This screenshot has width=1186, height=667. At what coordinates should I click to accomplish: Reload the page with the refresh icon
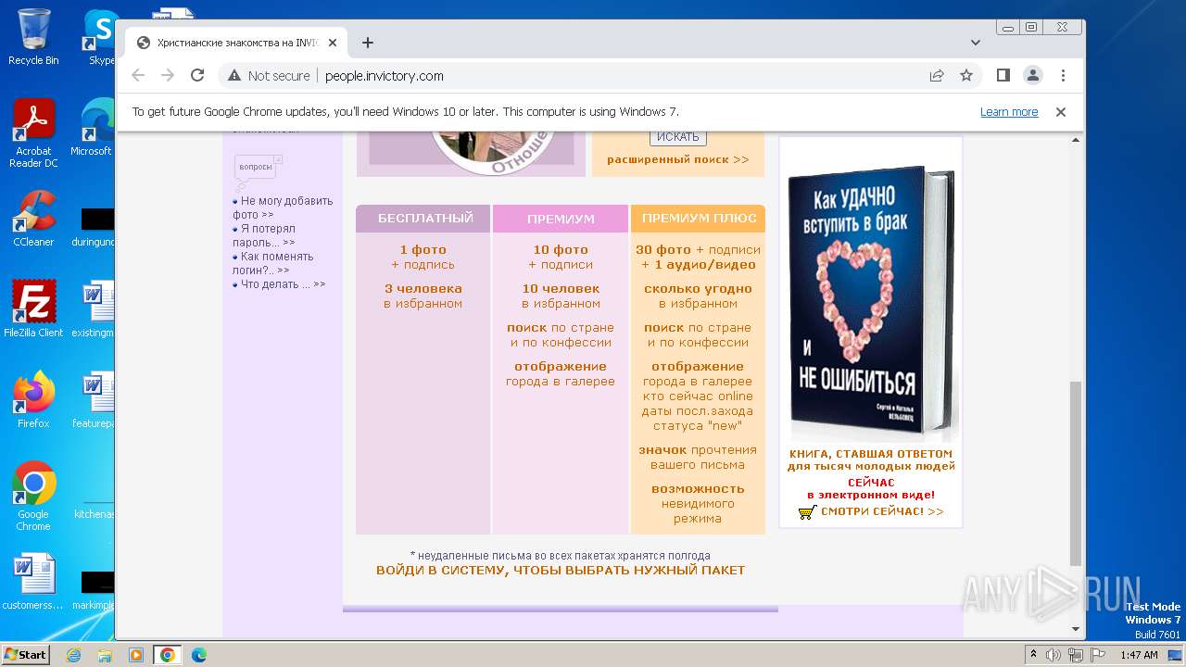(x=197, y=76)
